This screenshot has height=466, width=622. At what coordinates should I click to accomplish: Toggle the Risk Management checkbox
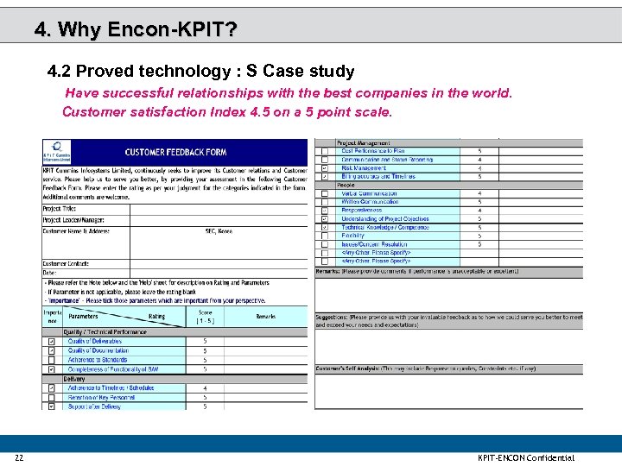point(325,168)
